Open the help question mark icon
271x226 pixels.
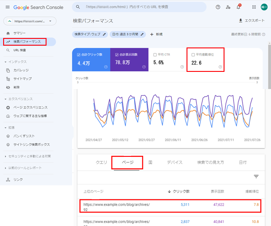(x=218, y=7)
